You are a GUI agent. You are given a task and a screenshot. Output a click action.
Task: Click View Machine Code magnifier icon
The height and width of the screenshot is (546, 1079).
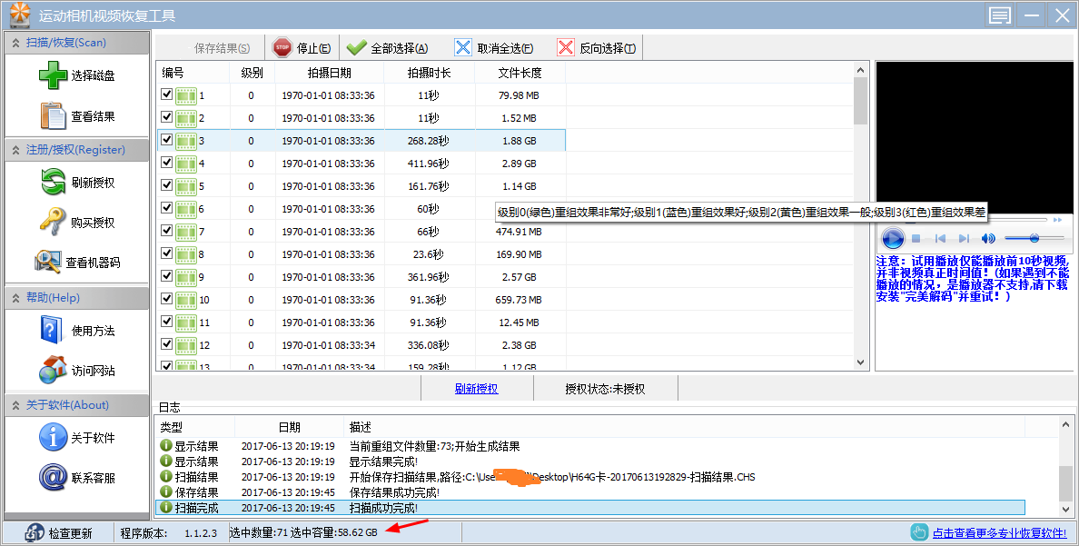pyautogui.click(x=48, y=262)
